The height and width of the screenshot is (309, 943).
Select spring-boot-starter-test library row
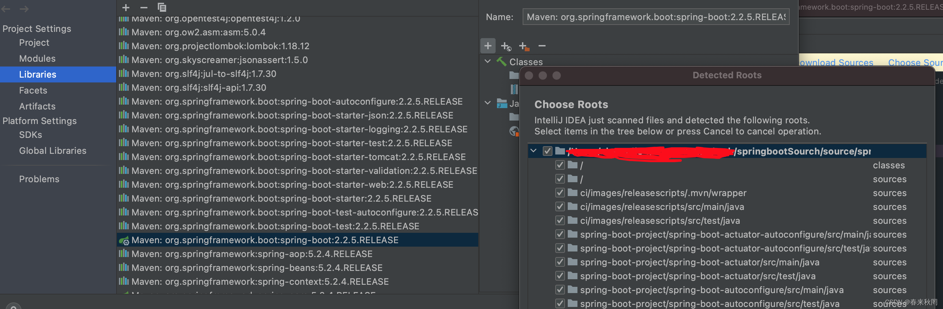pyautogui.click(x=298, y=143)
